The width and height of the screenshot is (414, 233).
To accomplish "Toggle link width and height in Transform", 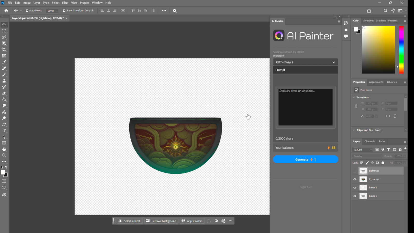I will pyautogui.click(x=356, y=106).
